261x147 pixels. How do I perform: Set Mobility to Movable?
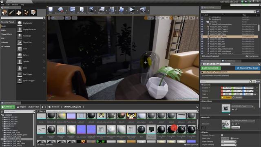[x=237, y=97]
